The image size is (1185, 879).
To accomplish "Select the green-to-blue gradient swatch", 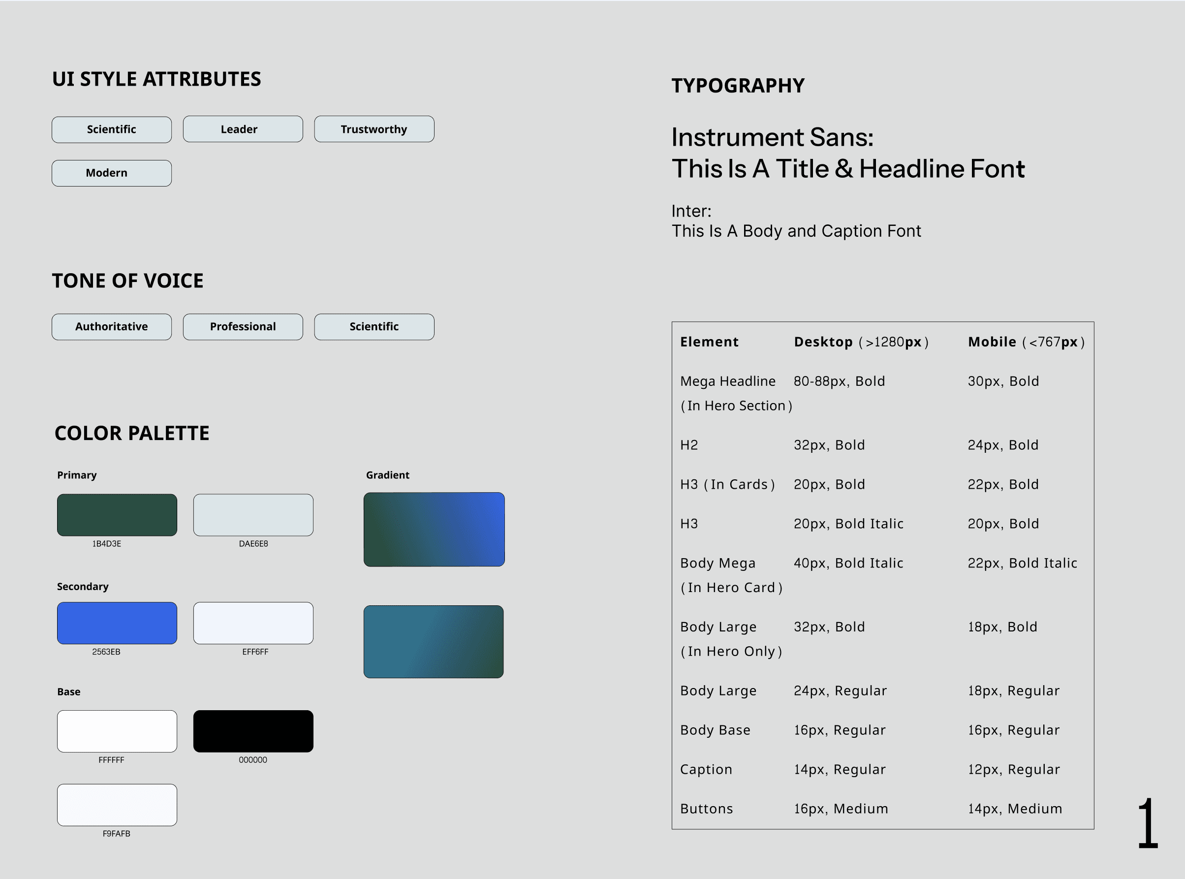I will [434, 529].
